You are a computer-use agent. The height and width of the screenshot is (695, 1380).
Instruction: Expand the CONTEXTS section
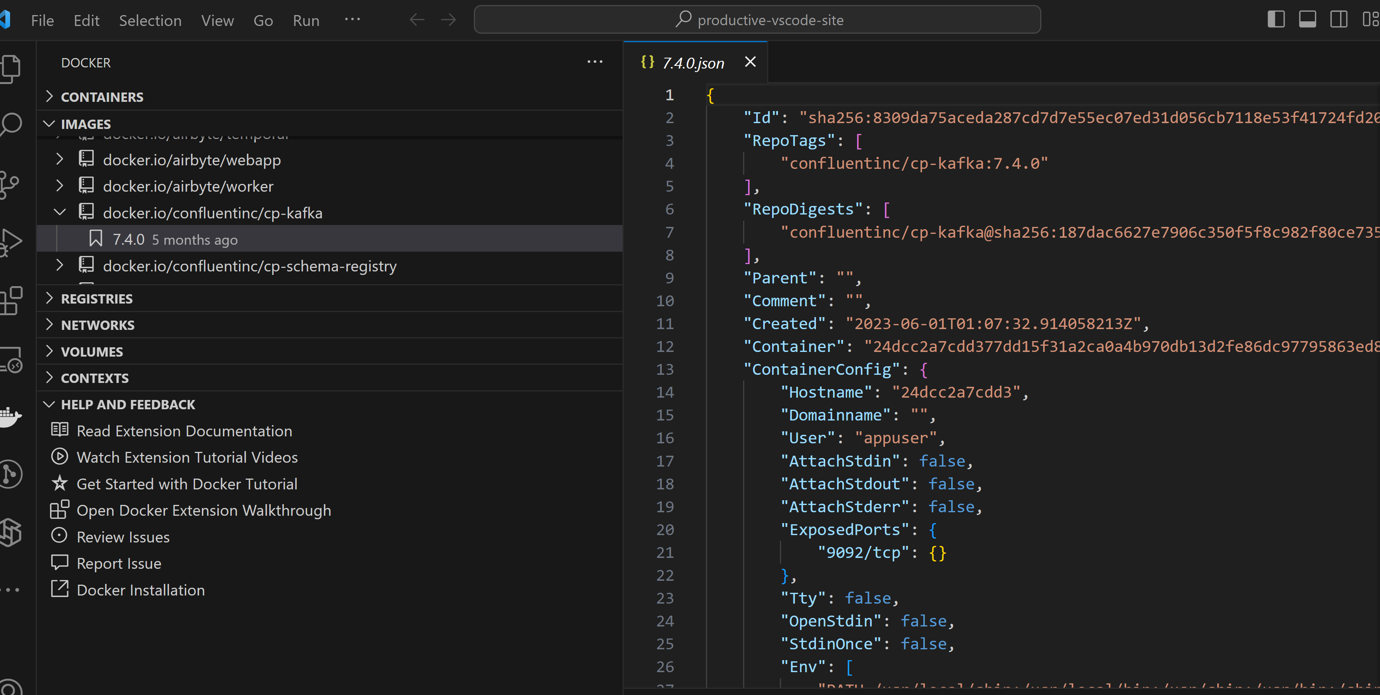coord(49,378)
